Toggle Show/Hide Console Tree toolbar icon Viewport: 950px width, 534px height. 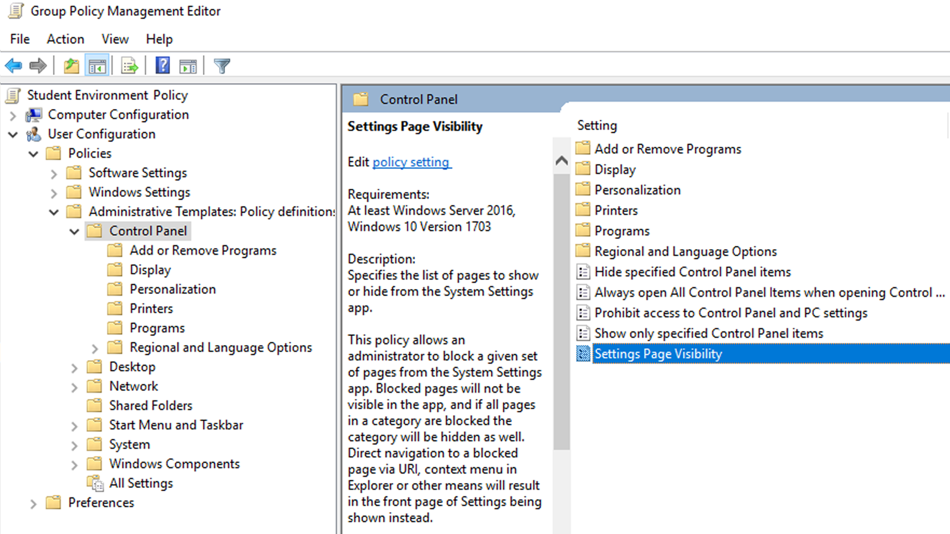point(97,65)
